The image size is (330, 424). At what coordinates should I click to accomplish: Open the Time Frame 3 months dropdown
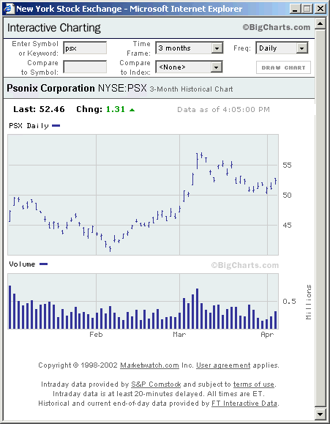190,48
